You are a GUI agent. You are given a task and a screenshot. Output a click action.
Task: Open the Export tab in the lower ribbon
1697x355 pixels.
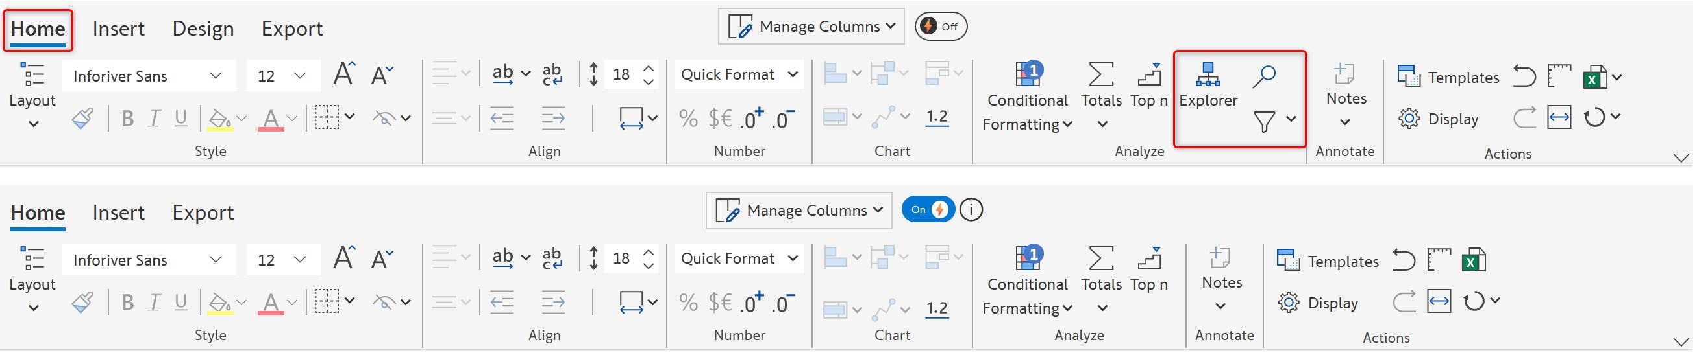pyautogui.click(x=203, y=212)
